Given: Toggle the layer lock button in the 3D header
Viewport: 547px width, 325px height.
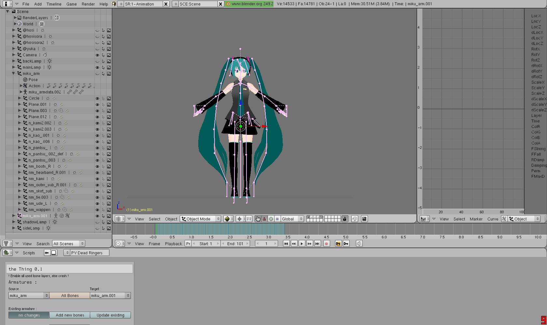Looking at the screenshot, I should [x=344, y=219].
